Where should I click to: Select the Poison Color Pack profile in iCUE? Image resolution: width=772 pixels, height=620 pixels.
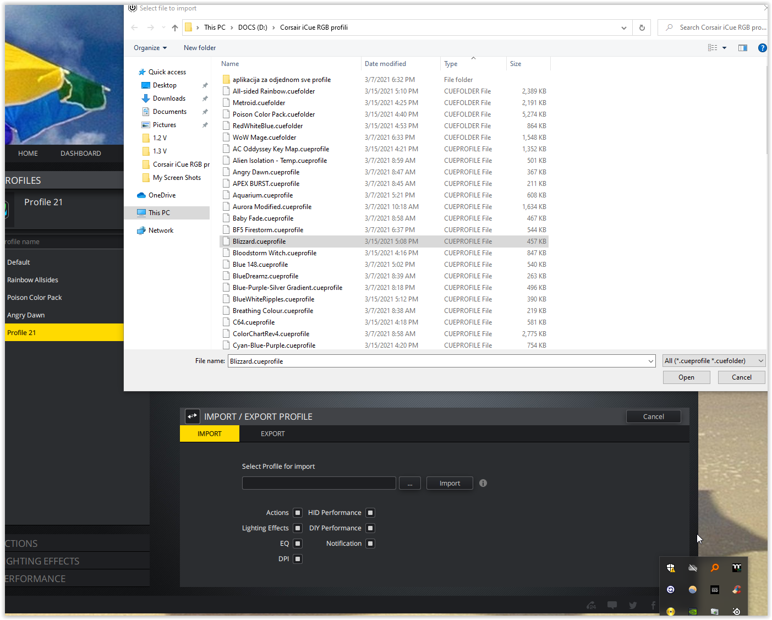tap(64, 298)
